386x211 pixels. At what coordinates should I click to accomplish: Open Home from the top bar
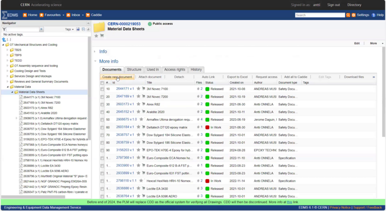[30, 15]
